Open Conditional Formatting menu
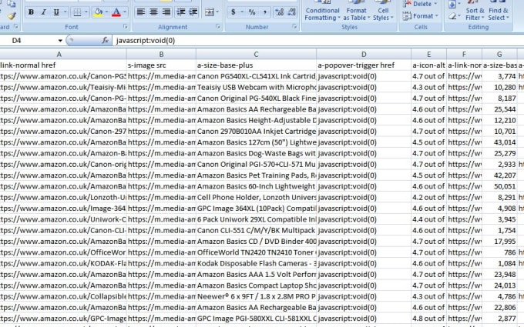 click(322, 11)
